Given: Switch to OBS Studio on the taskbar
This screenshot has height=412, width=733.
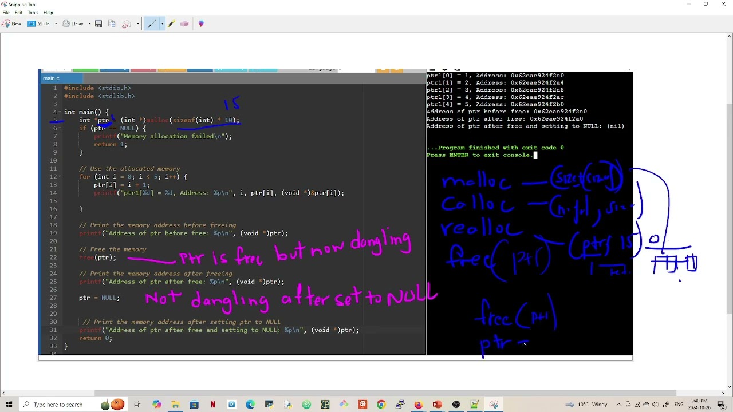Looking at the screenshot, I should pyautogui.click(x=456, y=405).
